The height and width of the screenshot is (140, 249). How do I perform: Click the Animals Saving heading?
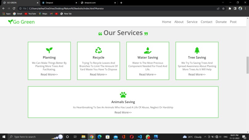(123, 102)
